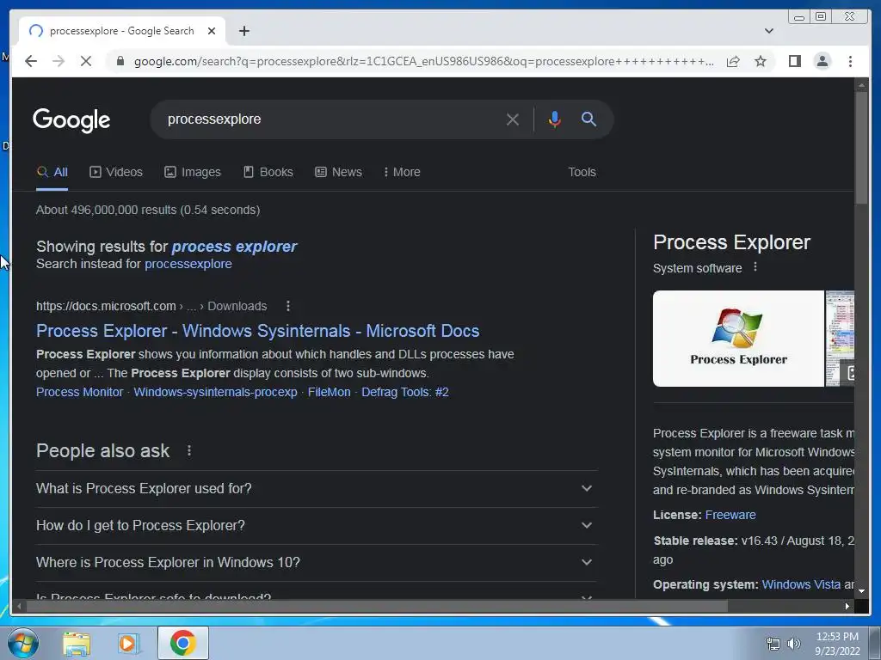Switch to Videos results tab
This screenshot has width=881, height=660.
pyautogui.click(x=116, y=172)
